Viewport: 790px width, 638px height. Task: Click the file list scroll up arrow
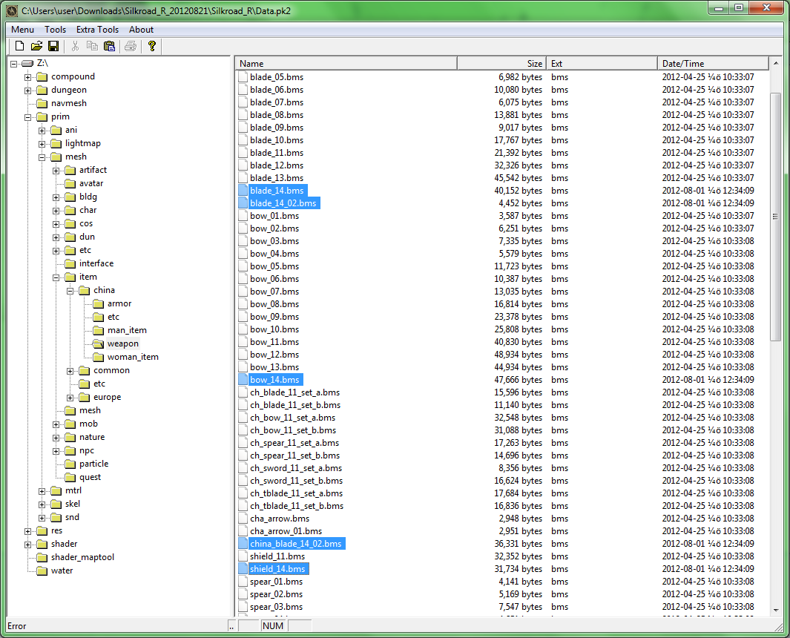[x=775, y=64]
